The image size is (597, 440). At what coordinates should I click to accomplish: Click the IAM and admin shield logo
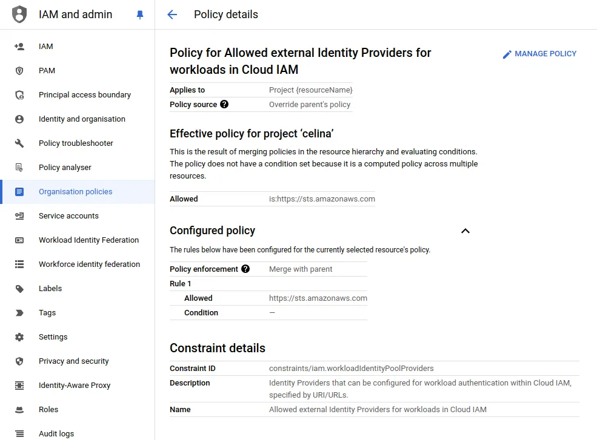pyautogui.click(x=19, y=14)
